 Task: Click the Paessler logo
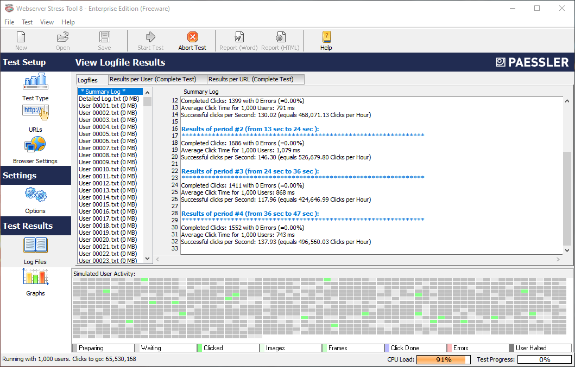[x=531, y=62]
